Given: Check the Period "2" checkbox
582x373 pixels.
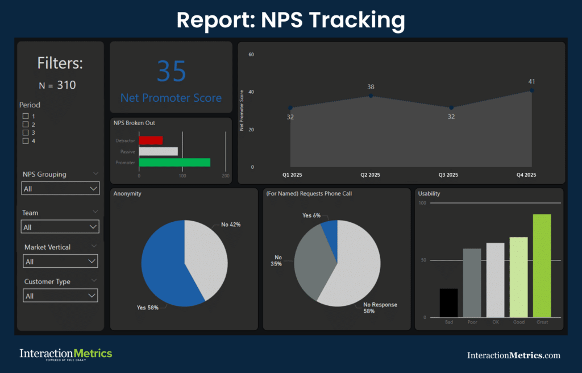Looking at the screenshot, I should (x=25, y=124).
